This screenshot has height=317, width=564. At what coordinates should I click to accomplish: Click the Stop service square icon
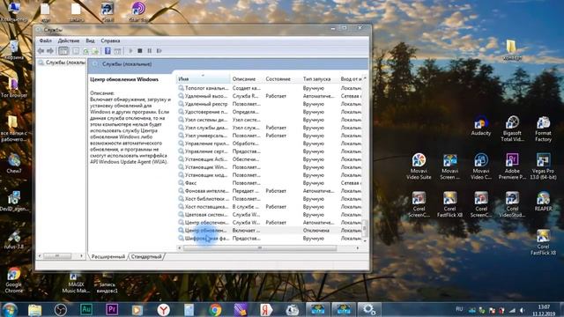click(x=140, y=51)
